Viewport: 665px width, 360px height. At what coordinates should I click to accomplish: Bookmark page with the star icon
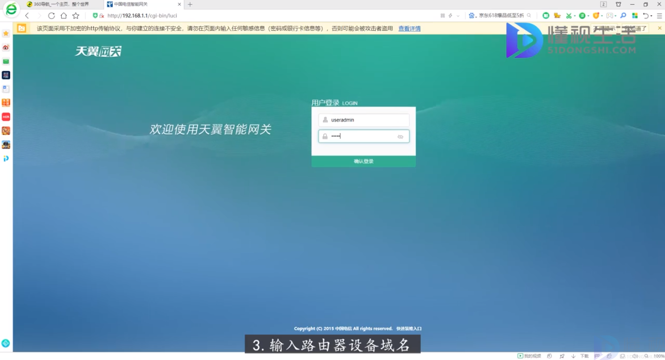point(76,16)
